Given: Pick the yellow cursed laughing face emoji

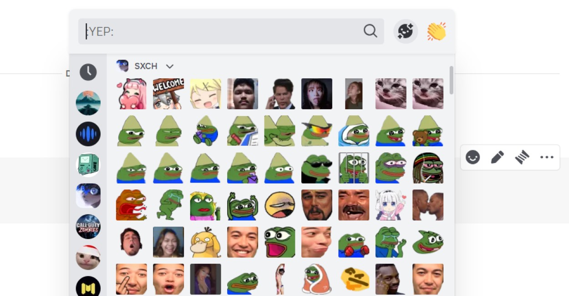Looking at the screenshot, I should coord(280,205).
